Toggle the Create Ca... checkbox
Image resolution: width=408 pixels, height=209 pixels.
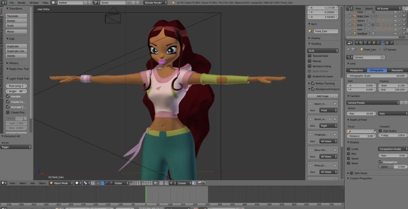[8, 102]
